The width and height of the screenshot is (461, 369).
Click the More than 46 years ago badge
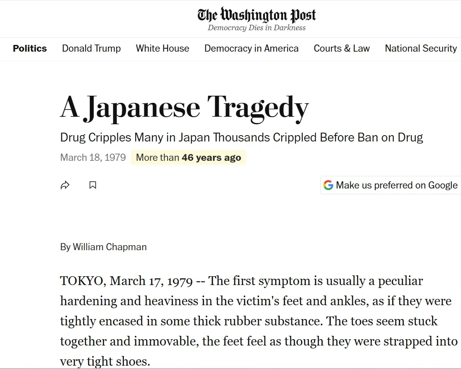pyautogui.click(x=189, y=157)
